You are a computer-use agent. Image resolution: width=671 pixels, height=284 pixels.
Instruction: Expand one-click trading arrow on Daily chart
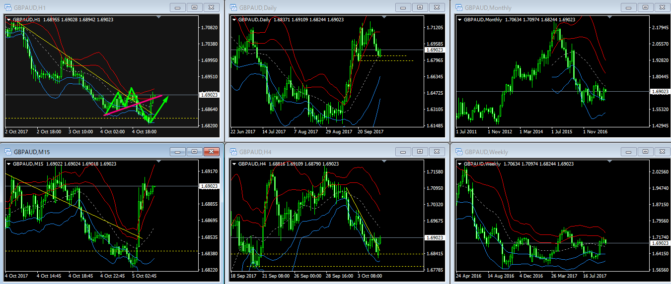coord(234,19)
